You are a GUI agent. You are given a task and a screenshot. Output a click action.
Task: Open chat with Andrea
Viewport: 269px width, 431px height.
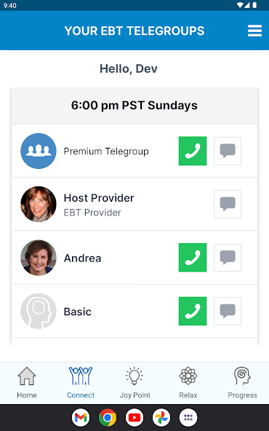pyautogui.click(x=228, y=258)
